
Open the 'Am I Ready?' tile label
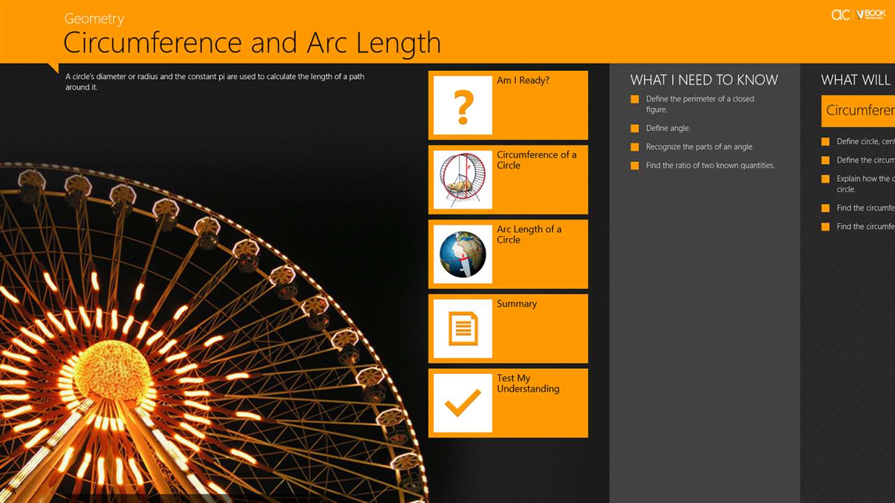coord(523,80)
